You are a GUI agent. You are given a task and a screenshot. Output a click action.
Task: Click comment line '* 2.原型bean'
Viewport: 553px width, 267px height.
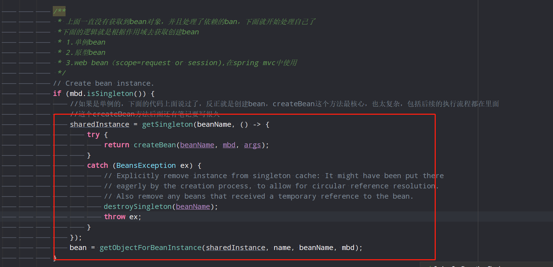tap(81, 53)
